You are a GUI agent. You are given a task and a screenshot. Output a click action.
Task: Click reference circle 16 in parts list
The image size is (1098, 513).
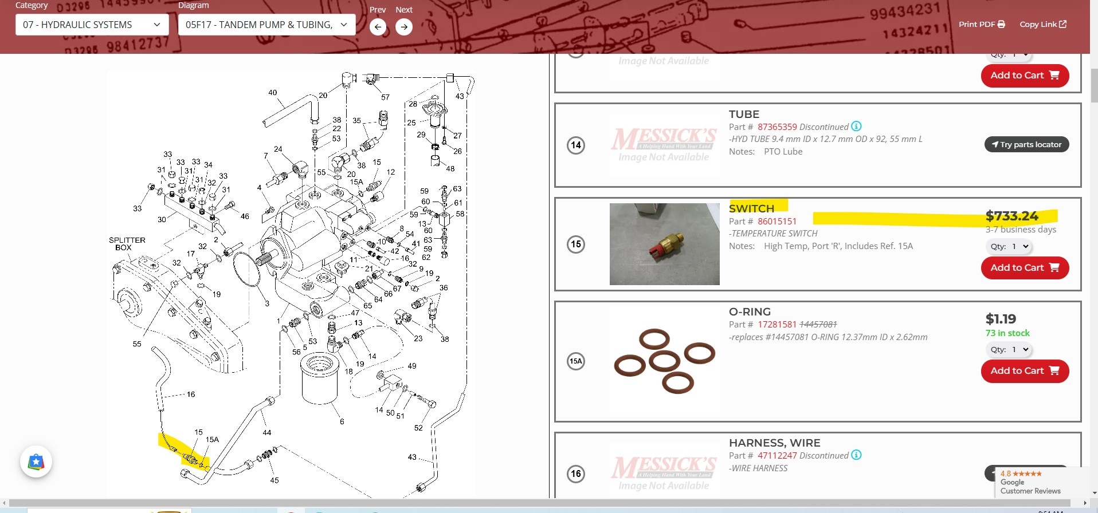(x=576, y=474)
